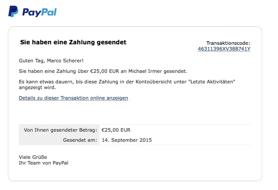Image resolution: width=278 pixels, height=190 pixels.
Task: Open Details zu dieser Transaktion online anzeigen
Action: 73,98
